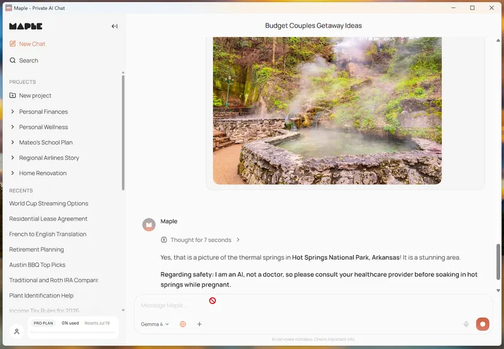Click the New Chat pencil icon
Screen dimensions: 504x349
click(x=13, y=43)
